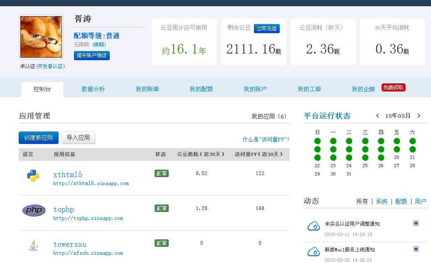Click 正常 status badge for tophp
The image size is (431, 263).
pyautogui.click(x=162, y=208)
